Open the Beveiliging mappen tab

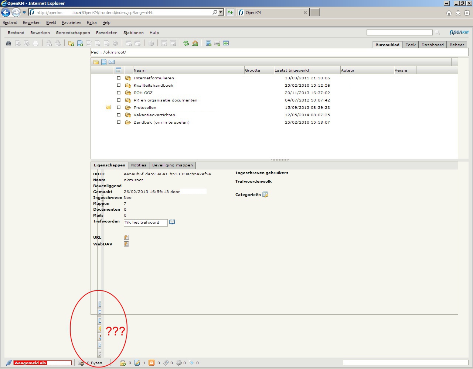pos(172,165)
